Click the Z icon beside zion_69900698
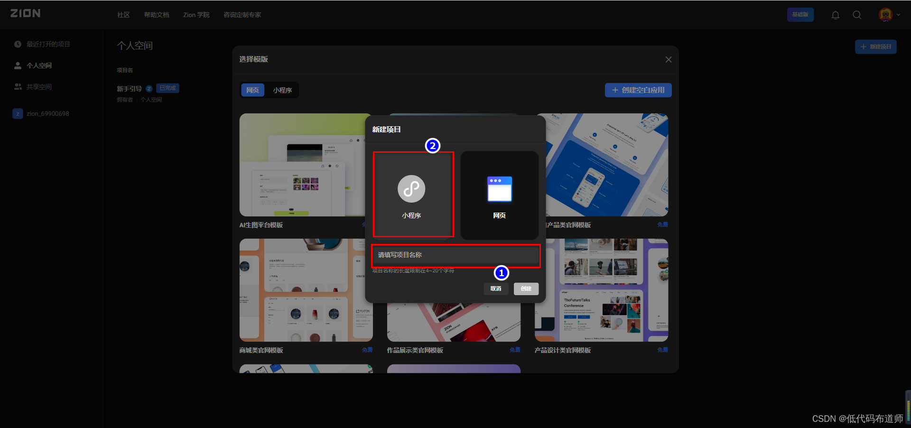Screen dimensions: 911x428 pyautogui.click(x=18, y=114)
